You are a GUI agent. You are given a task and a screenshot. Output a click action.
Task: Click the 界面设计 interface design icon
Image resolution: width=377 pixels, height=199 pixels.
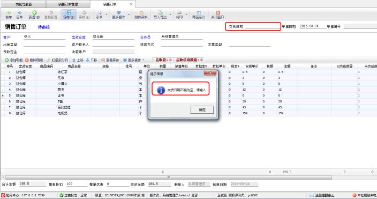[199, 12]
